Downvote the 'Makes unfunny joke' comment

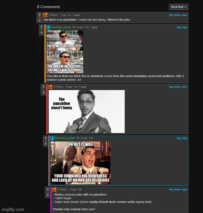point(48,195)
